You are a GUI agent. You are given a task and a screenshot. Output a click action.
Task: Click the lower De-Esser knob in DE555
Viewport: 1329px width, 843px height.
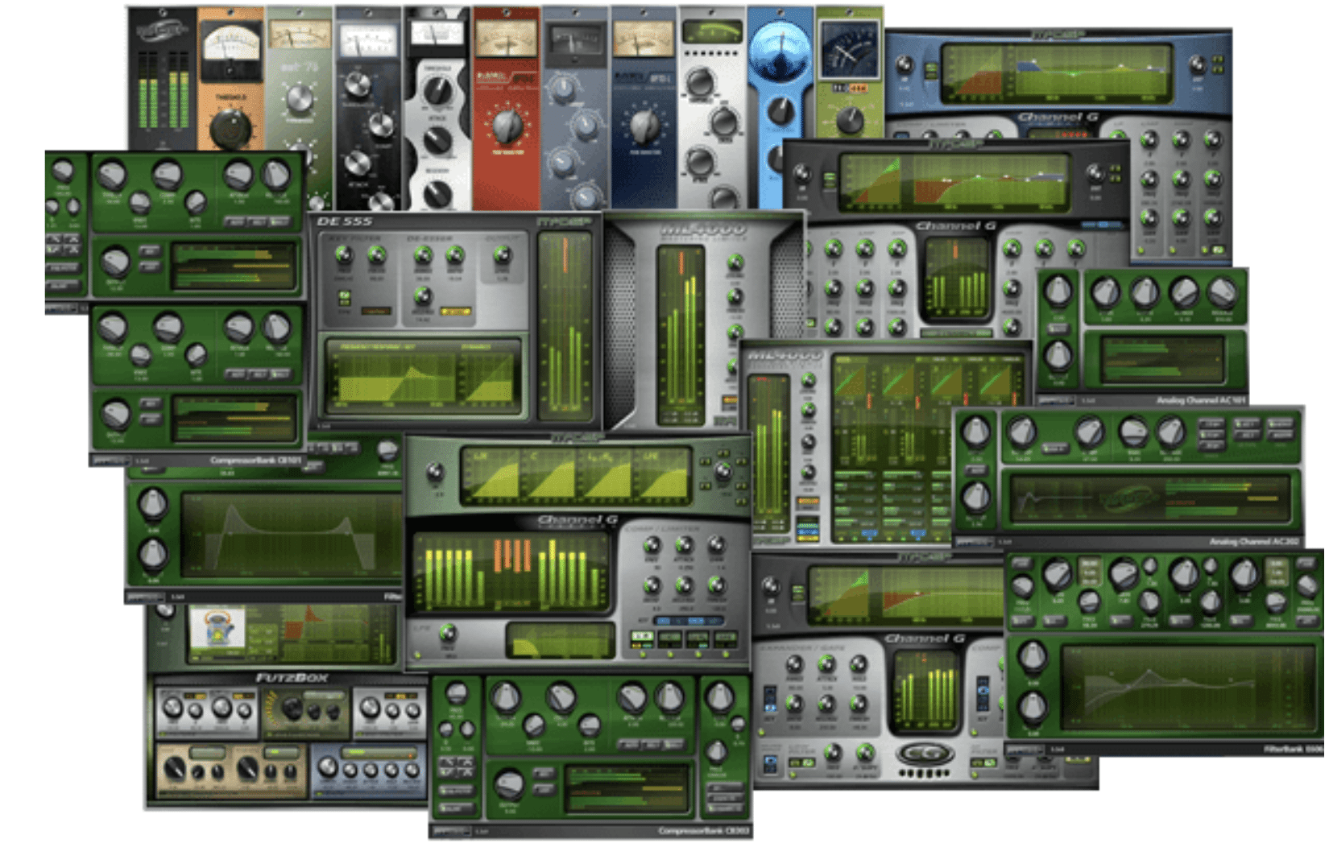click(423, 295)
